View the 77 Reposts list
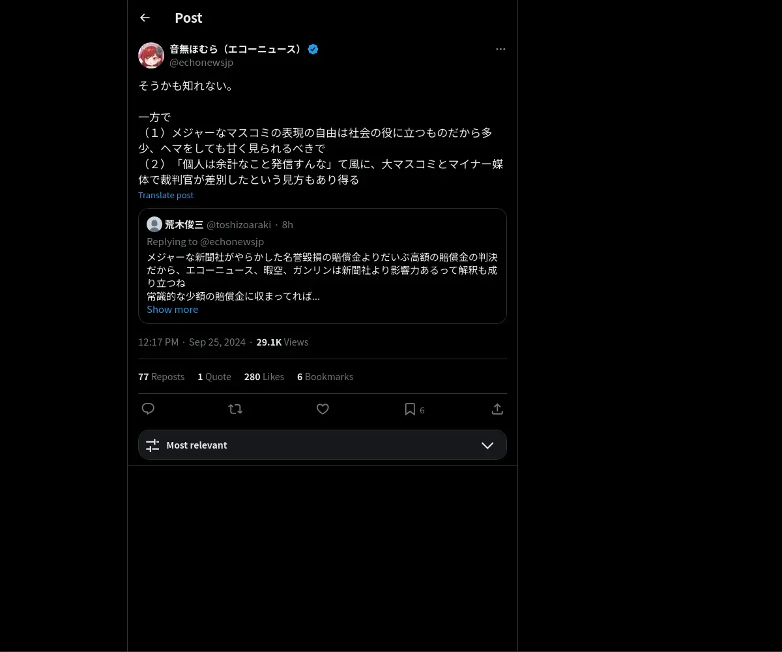782x652 pixels. [x=161, y=376]
